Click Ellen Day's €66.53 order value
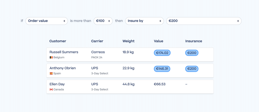 tap(160, 84)
